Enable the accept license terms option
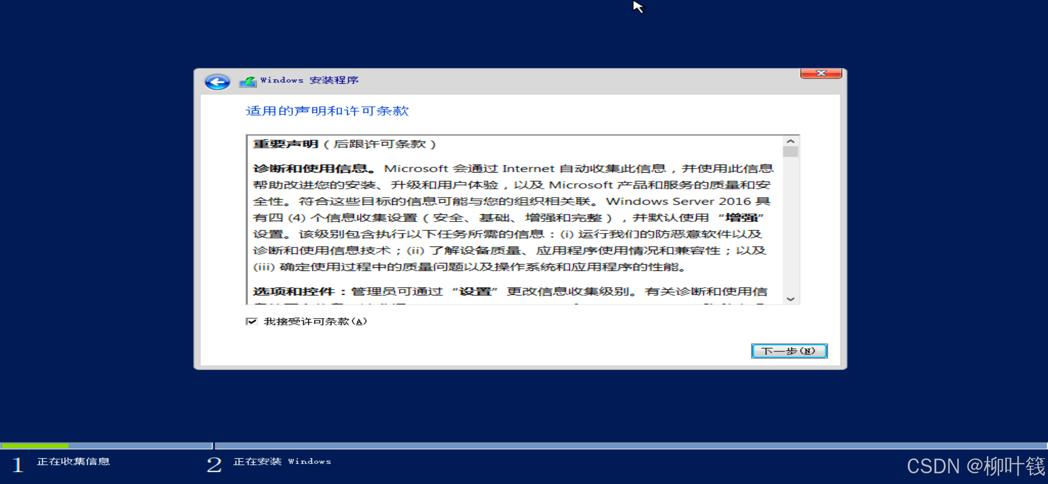 click(x=252, y=321)
